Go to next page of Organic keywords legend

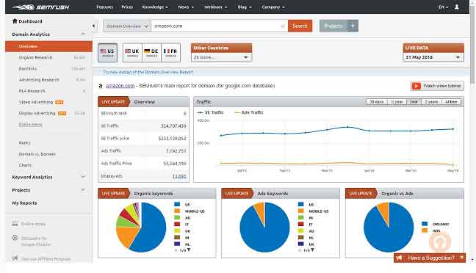189,250
